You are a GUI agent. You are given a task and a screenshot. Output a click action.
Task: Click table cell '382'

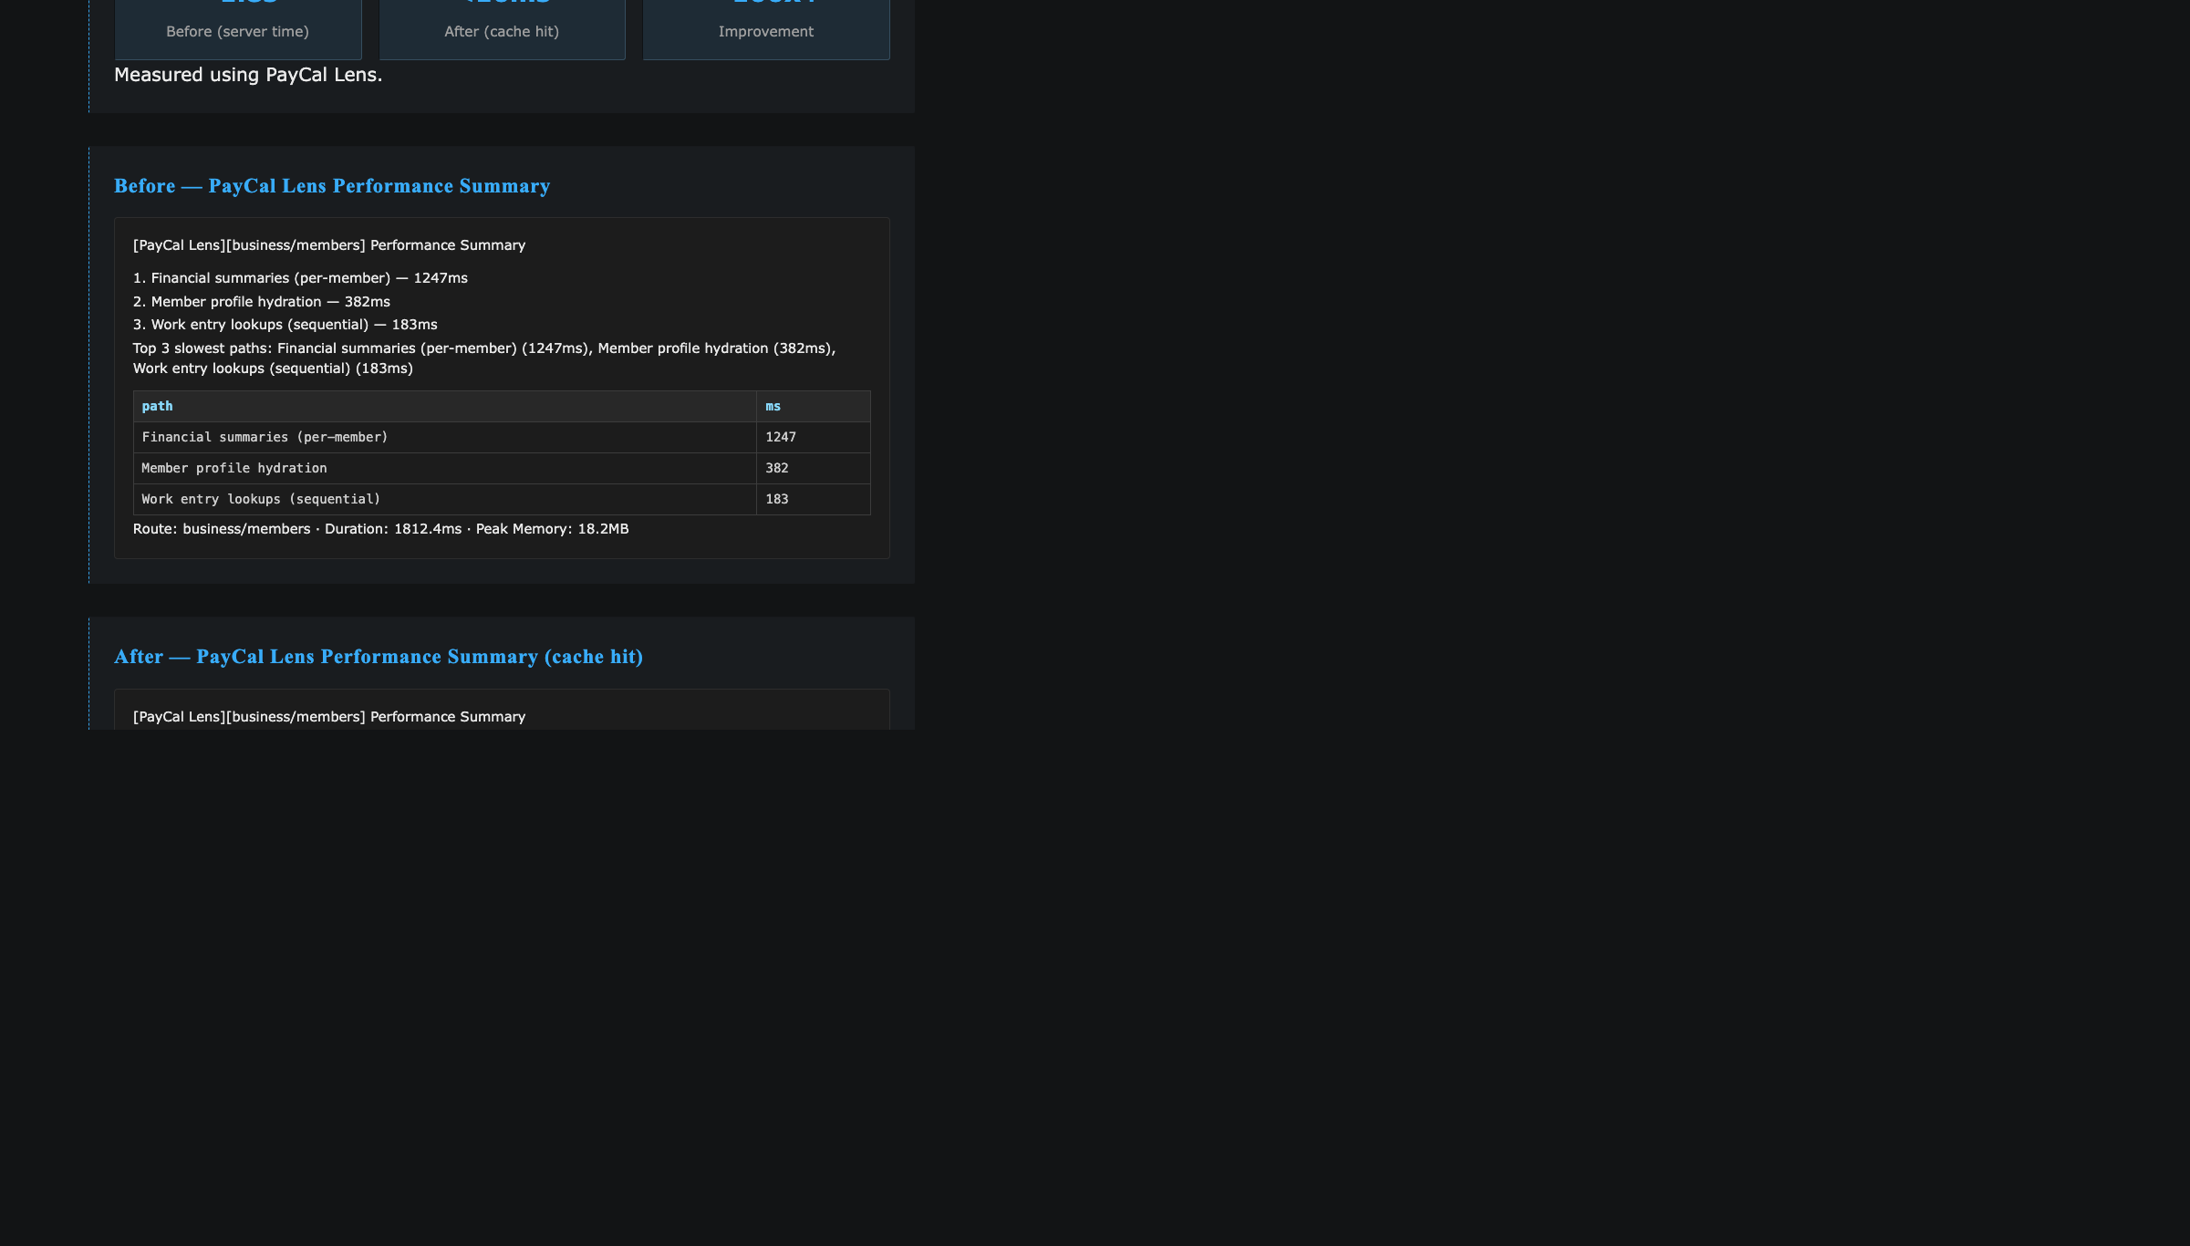814,469
